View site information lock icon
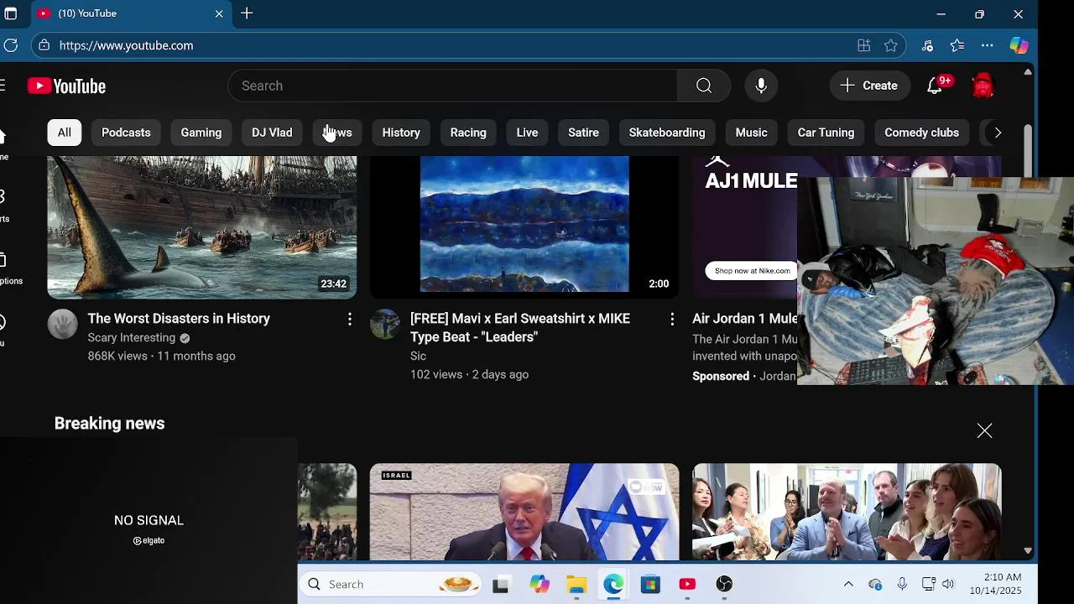The width and height of the screenshot is (1074, 604). (44, 45)
